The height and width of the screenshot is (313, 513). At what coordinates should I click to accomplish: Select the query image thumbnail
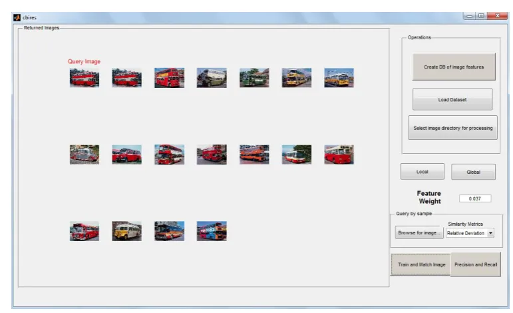click(x=85, y=78)
